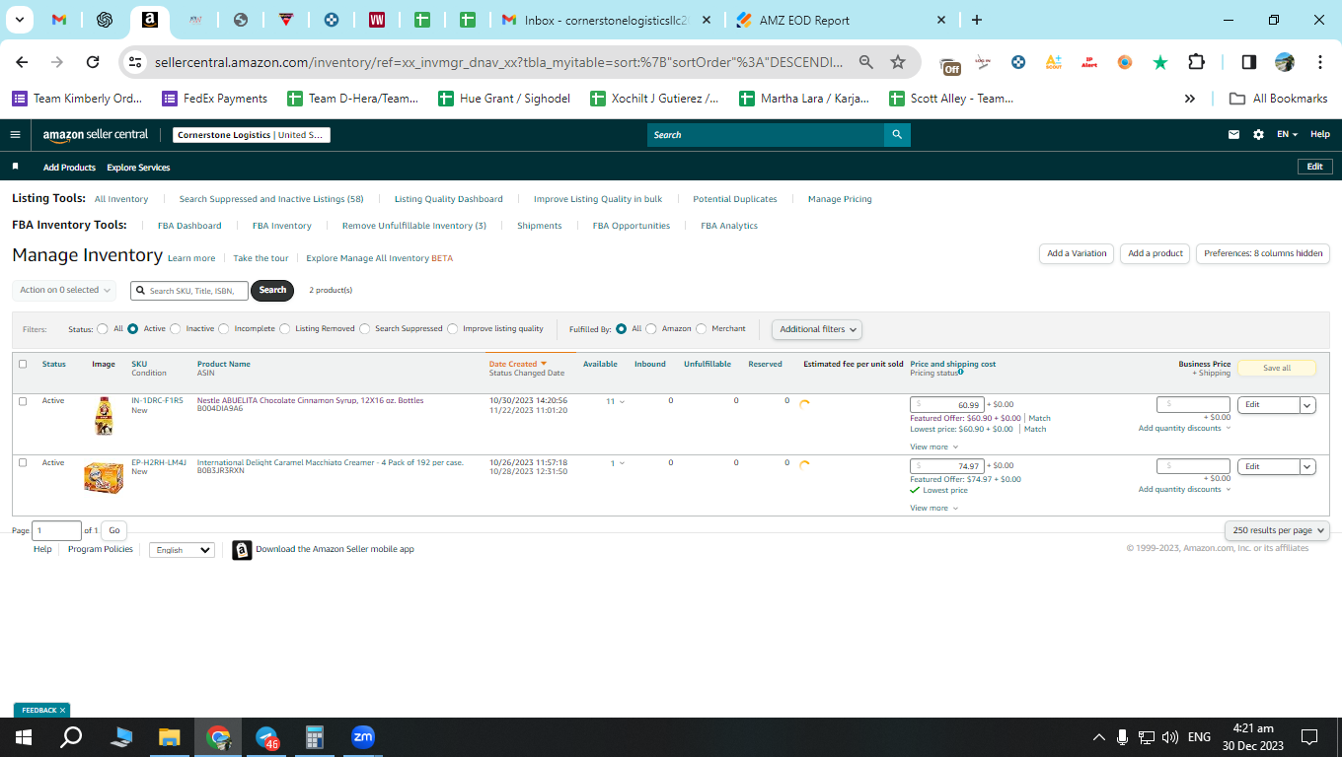1342x757 pixels.
Task: Open the Edit dropdown arrow for International Delight row
Action: pos(1308,467)
